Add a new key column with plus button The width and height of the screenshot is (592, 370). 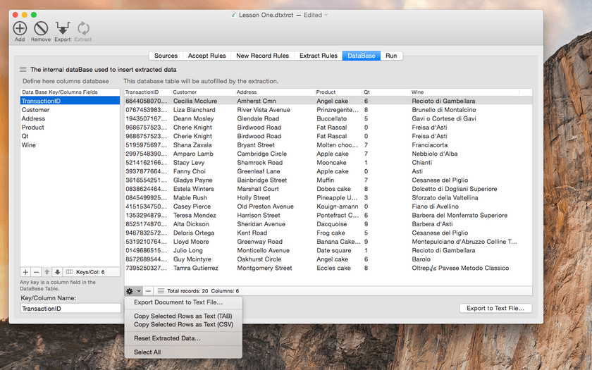click(25, 272)
